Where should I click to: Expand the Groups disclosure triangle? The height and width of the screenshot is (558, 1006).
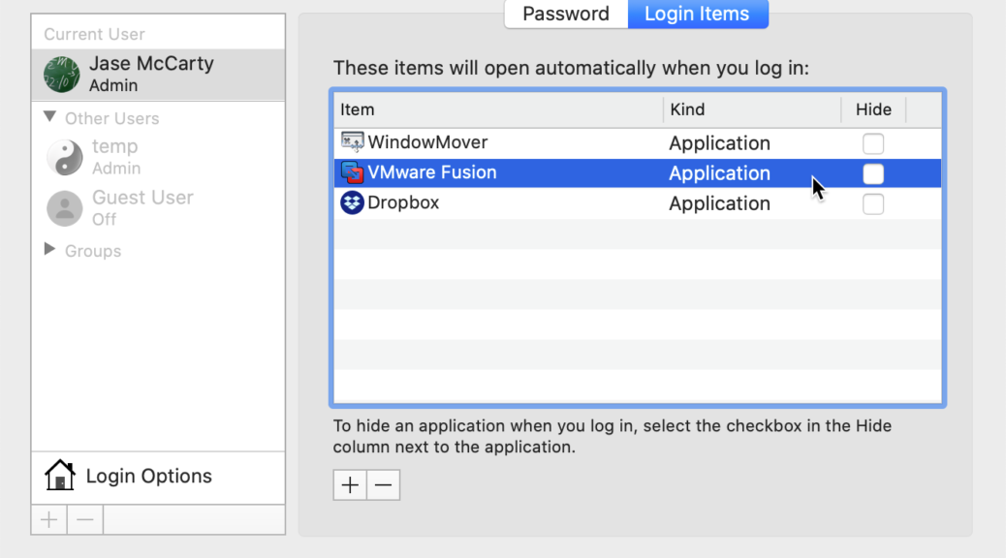[x=50, y=250]
